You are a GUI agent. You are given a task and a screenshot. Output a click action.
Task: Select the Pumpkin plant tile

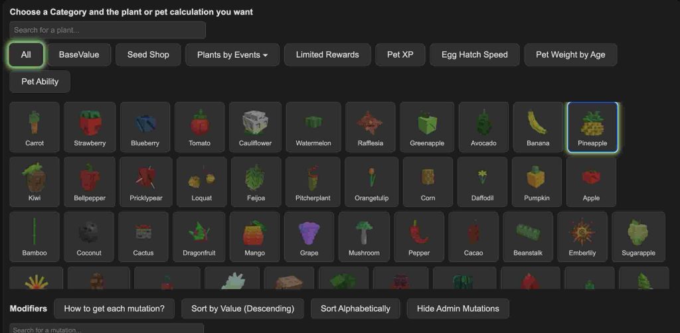click(537, 182)
